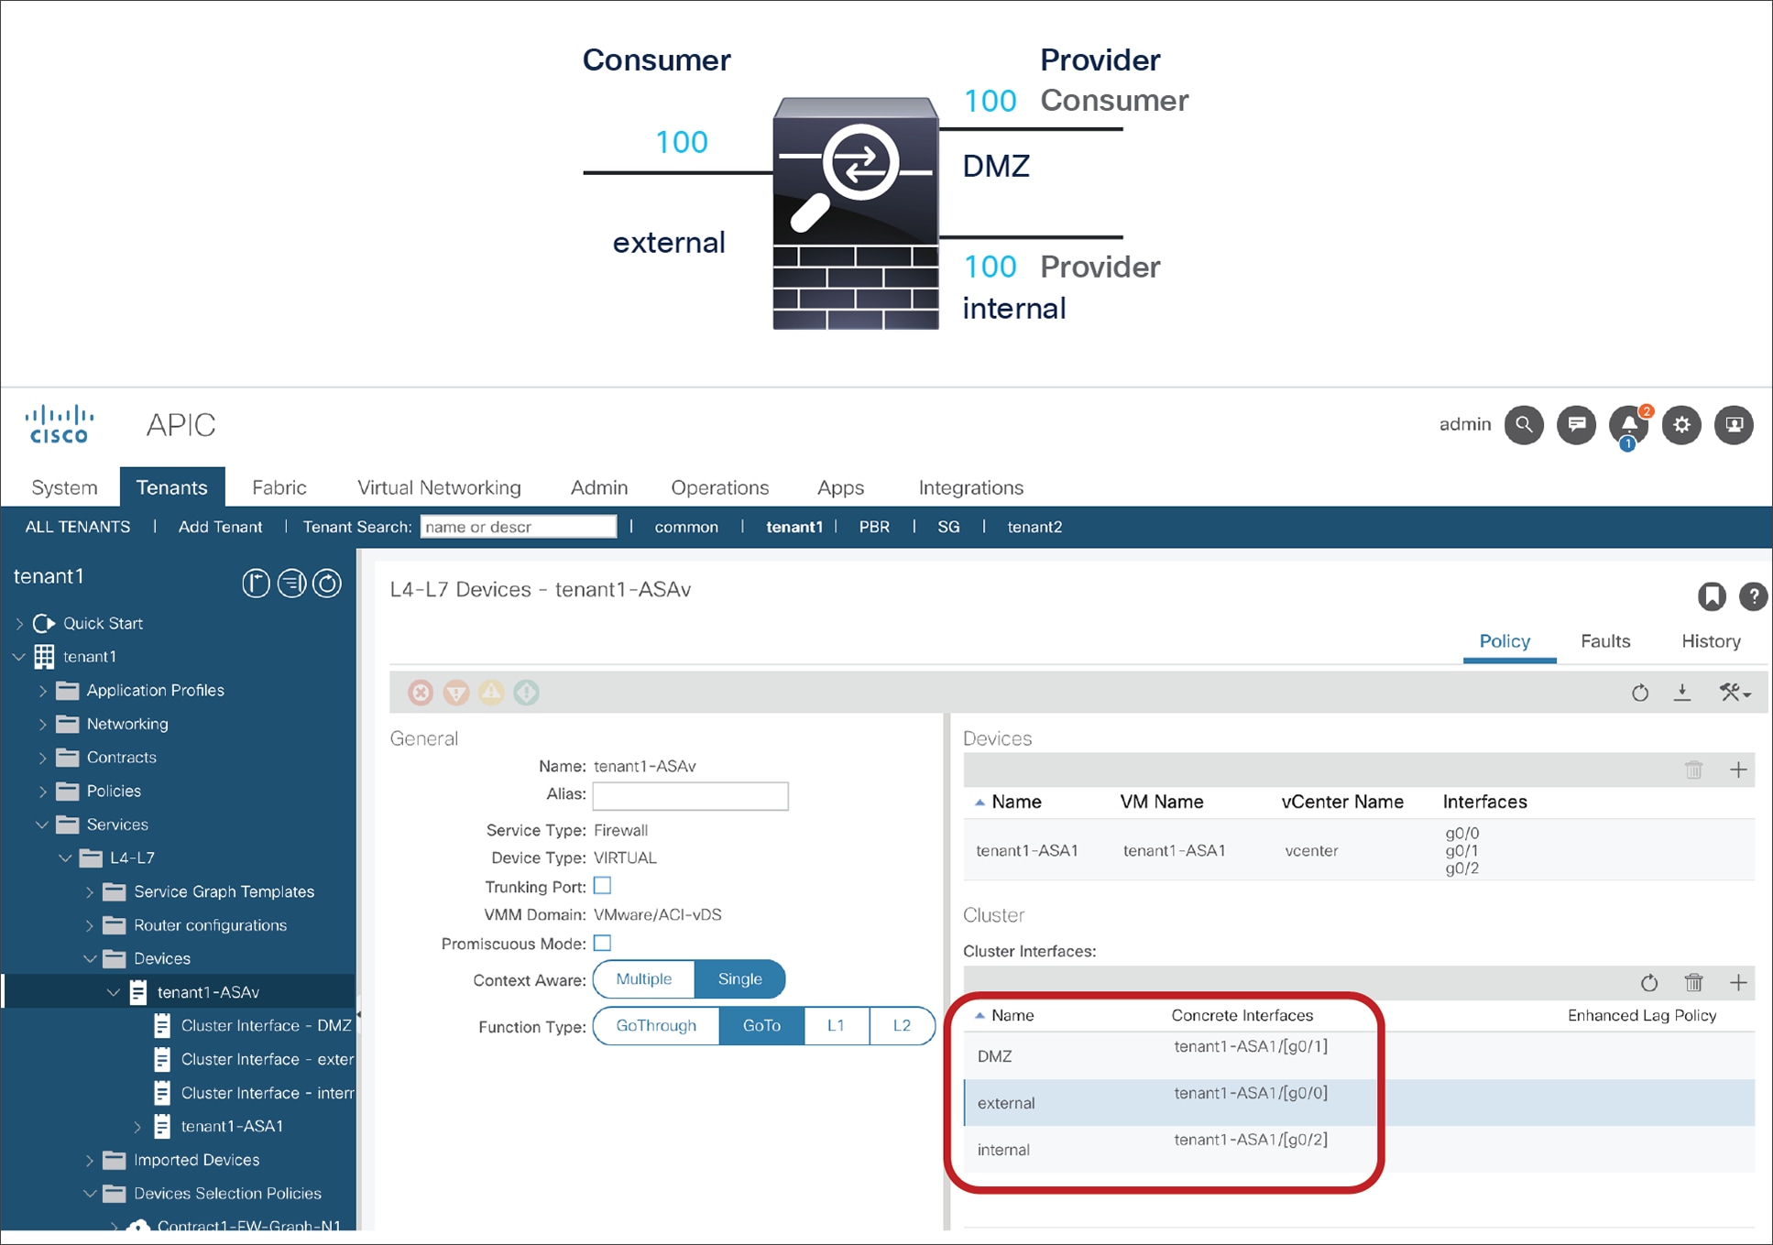Viewport: 1773px width, 1245px height.
Task: Switch to the Fabric tab
Action: pyautogui.click(x=279, y=487)
